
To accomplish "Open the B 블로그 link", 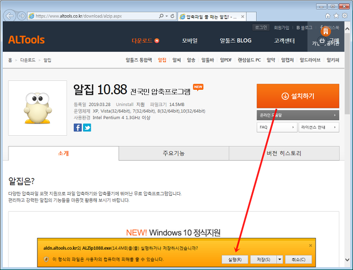I will tap(304, 28).
